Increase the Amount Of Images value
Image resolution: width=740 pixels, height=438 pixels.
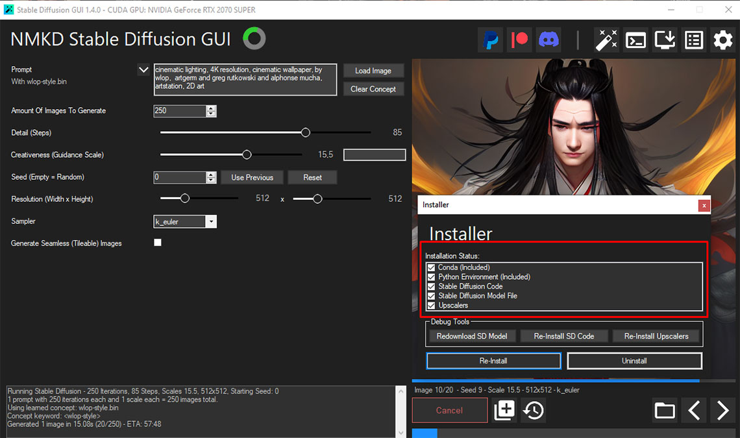211,108
